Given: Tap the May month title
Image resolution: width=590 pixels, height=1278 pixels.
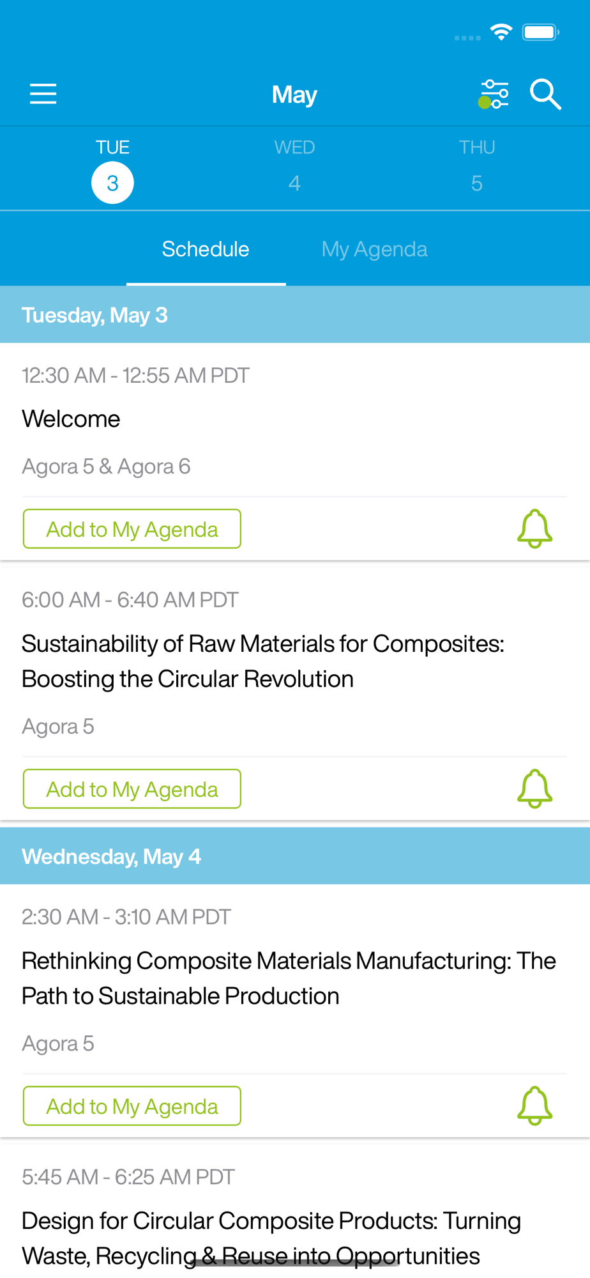Looking at the screenshot, I should (294, 95).
